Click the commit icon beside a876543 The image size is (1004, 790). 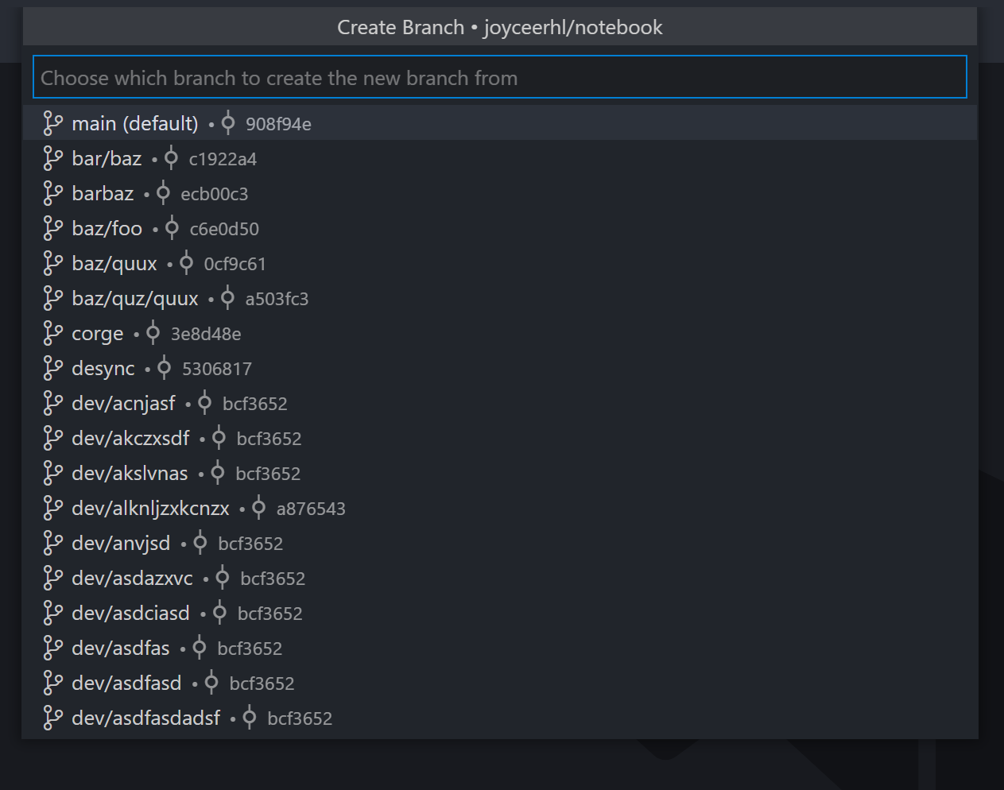[x=258, y=508]
